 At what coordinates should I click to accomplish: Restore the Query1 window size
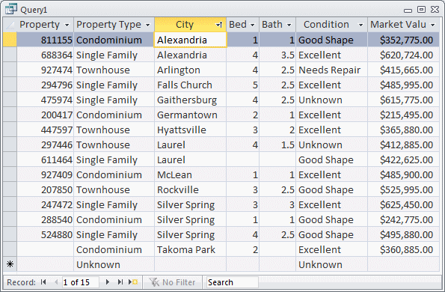coord(422,10)
